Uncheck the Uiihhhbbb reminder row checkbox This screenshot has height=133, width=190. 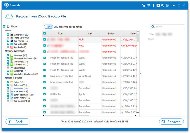44,94
